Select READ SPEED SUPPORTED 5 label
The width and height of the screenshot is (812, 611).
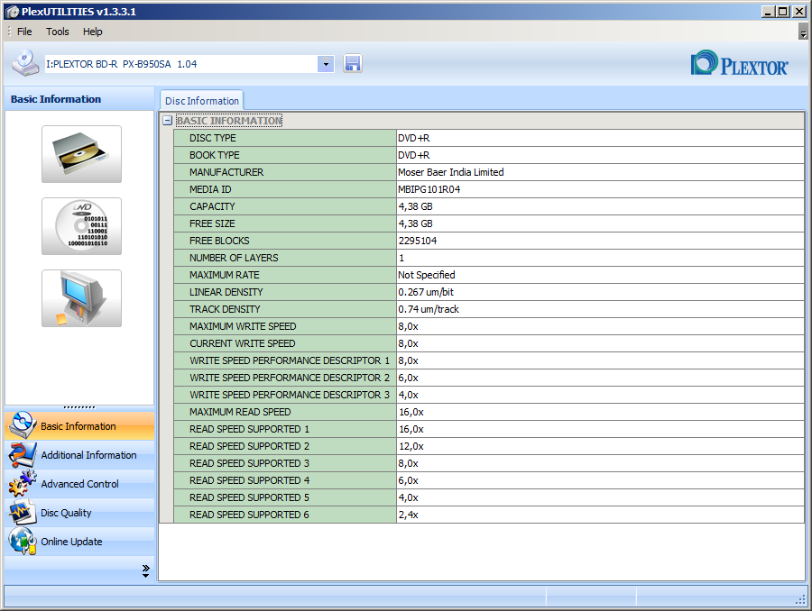pos(285,497)
